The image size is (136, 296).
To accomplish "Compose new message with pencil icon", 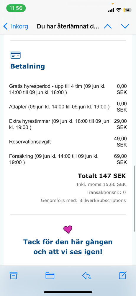I will [123, 276].
